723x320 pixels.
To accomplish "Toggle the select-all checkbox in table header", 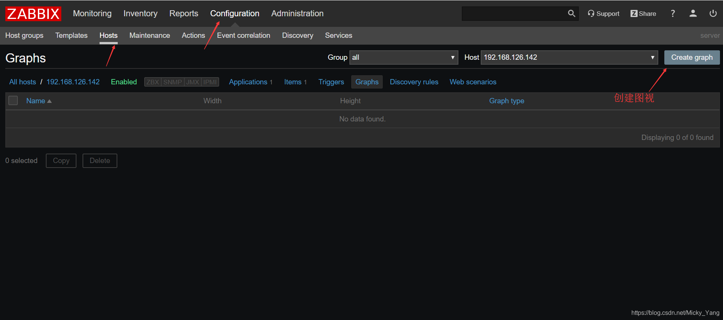I will click(x=13, y=101).
